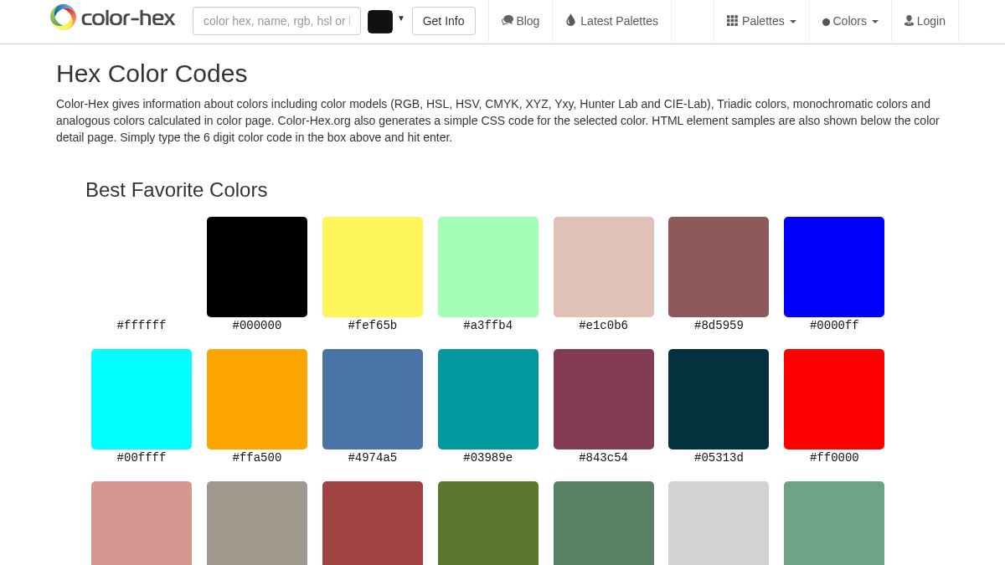Click the Get Info button
Viewport: 1005px width, 565px height.
click(444, 21)
